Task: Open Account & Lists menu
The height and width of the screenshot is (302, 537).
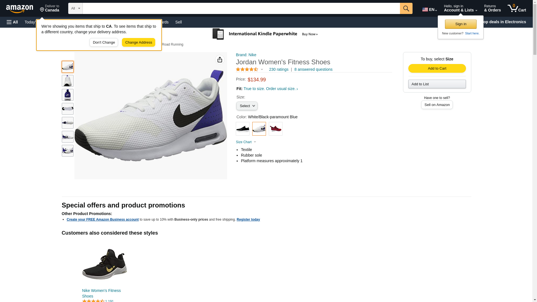Action: click(x=460, y=8)
